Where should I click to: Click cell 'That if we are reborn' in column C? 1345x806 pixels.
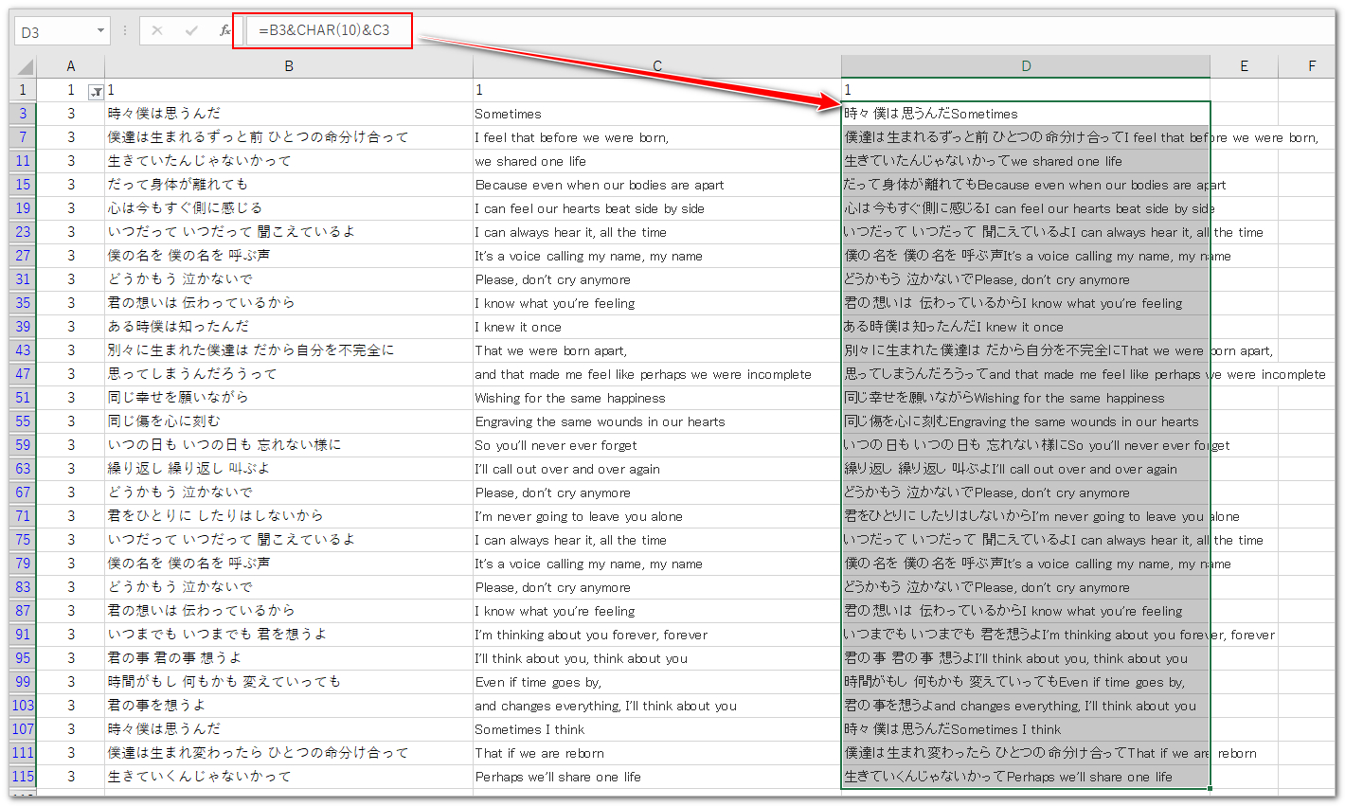[657, 753]
